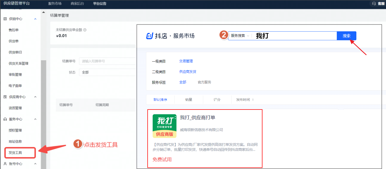Screen dimensions: 386x169
Task: Click the 免费试用 link
Action: tap(162, 160)
